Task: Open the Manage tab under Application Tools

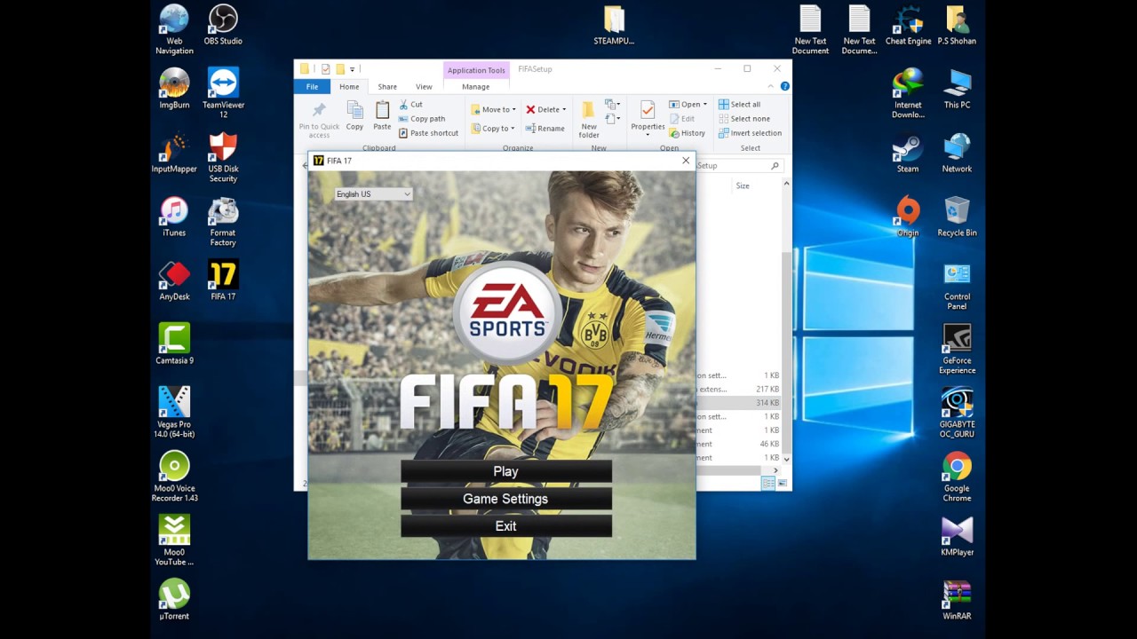Action: pos(475,87)
